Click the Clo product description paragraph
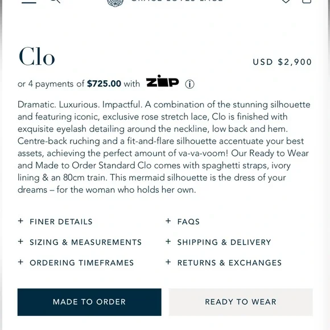 [x=164, y=147]
